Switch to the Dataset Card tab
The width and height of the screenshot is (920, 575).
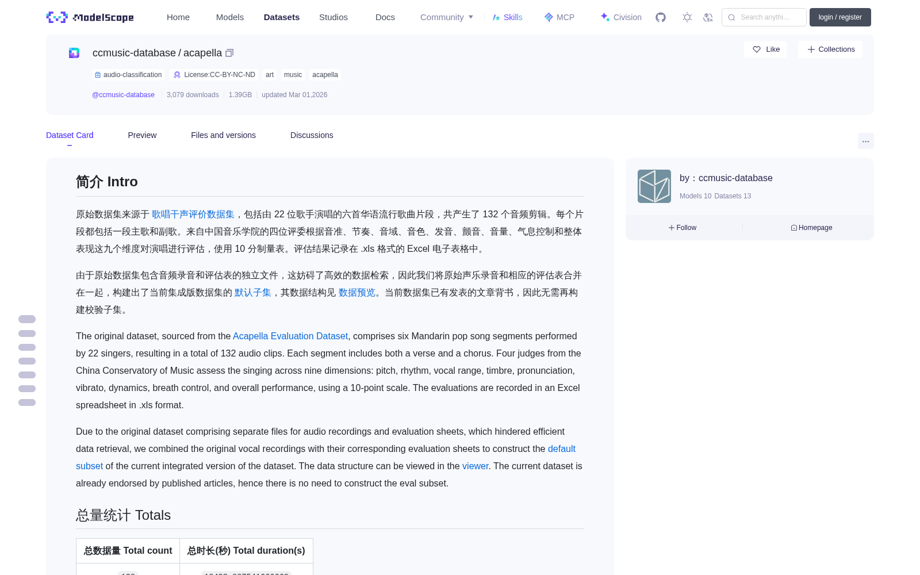[70, 135]
